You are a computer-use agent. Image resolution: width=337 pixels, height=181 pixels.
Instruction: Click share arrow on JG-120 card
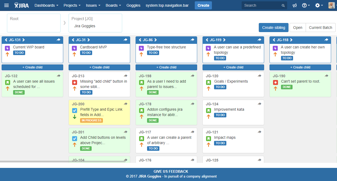pyautogui.click(x=260, y=76)
